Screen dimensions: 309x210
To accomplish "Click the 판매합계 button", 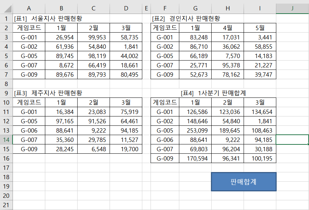I will [x=244, y=182].
